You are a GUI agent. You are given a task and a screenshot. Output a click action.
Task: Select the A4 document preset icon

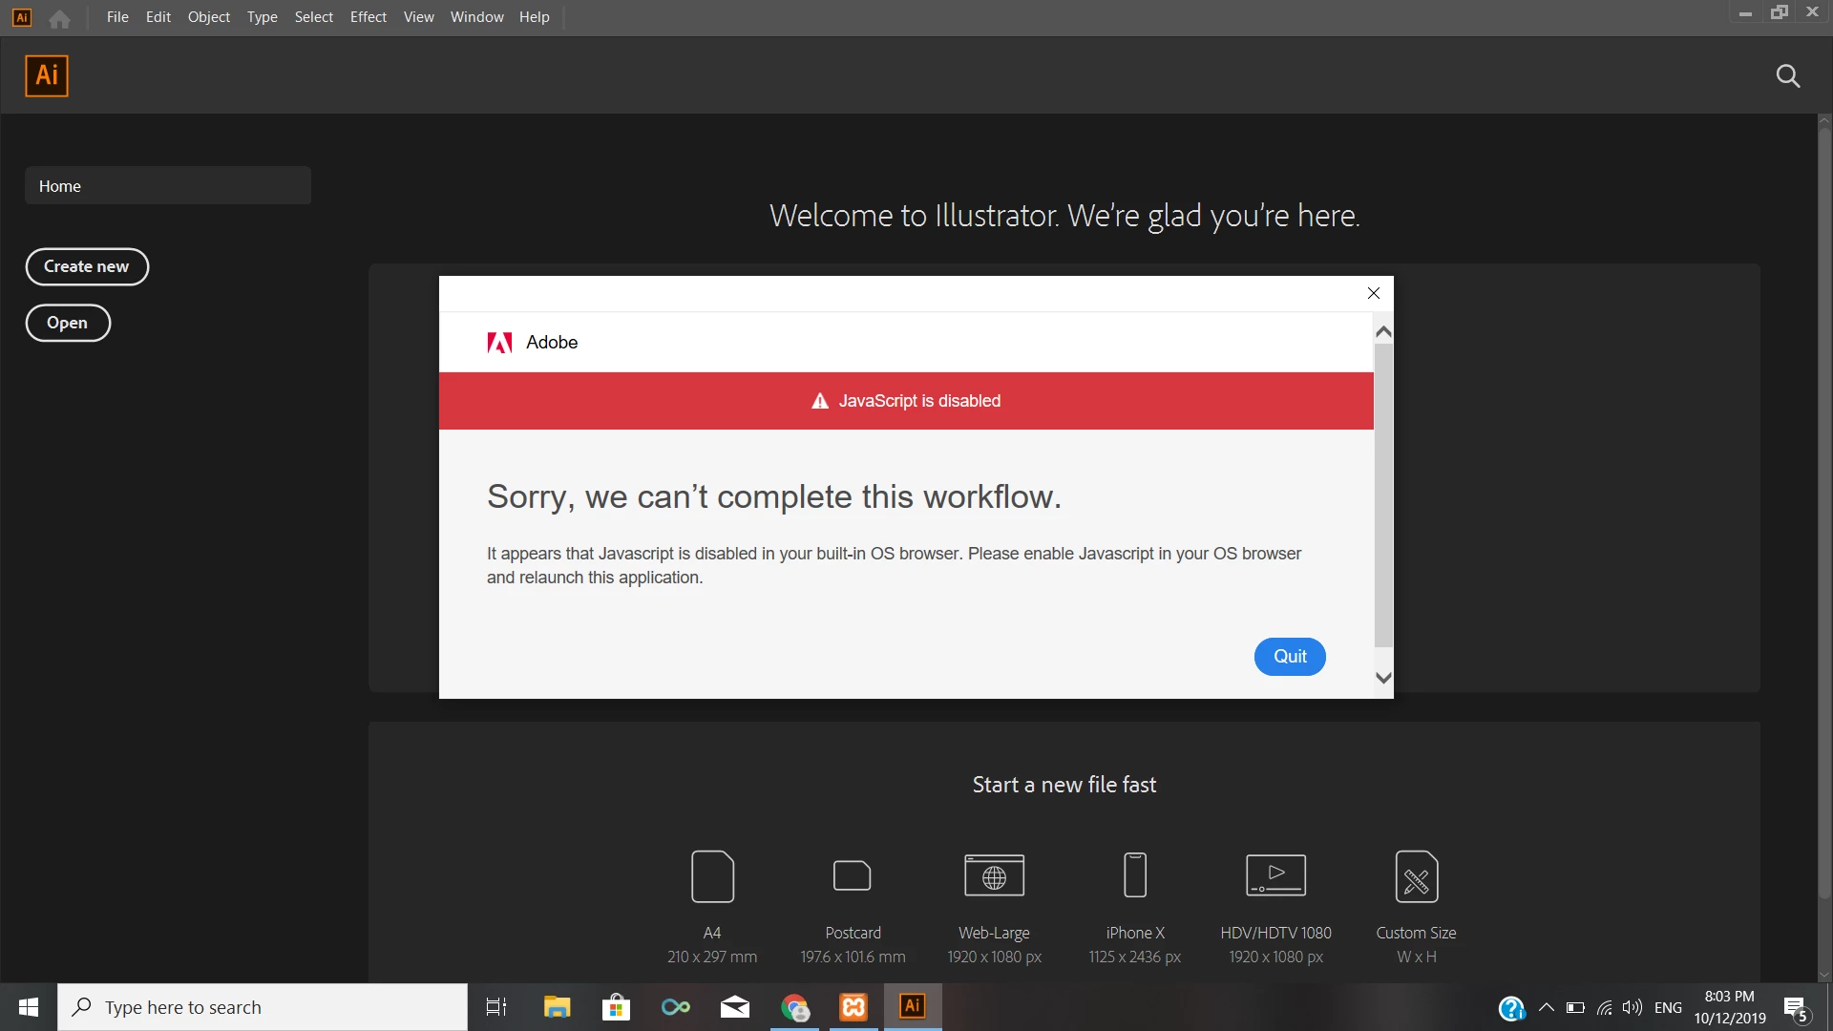tap(712, 875)
